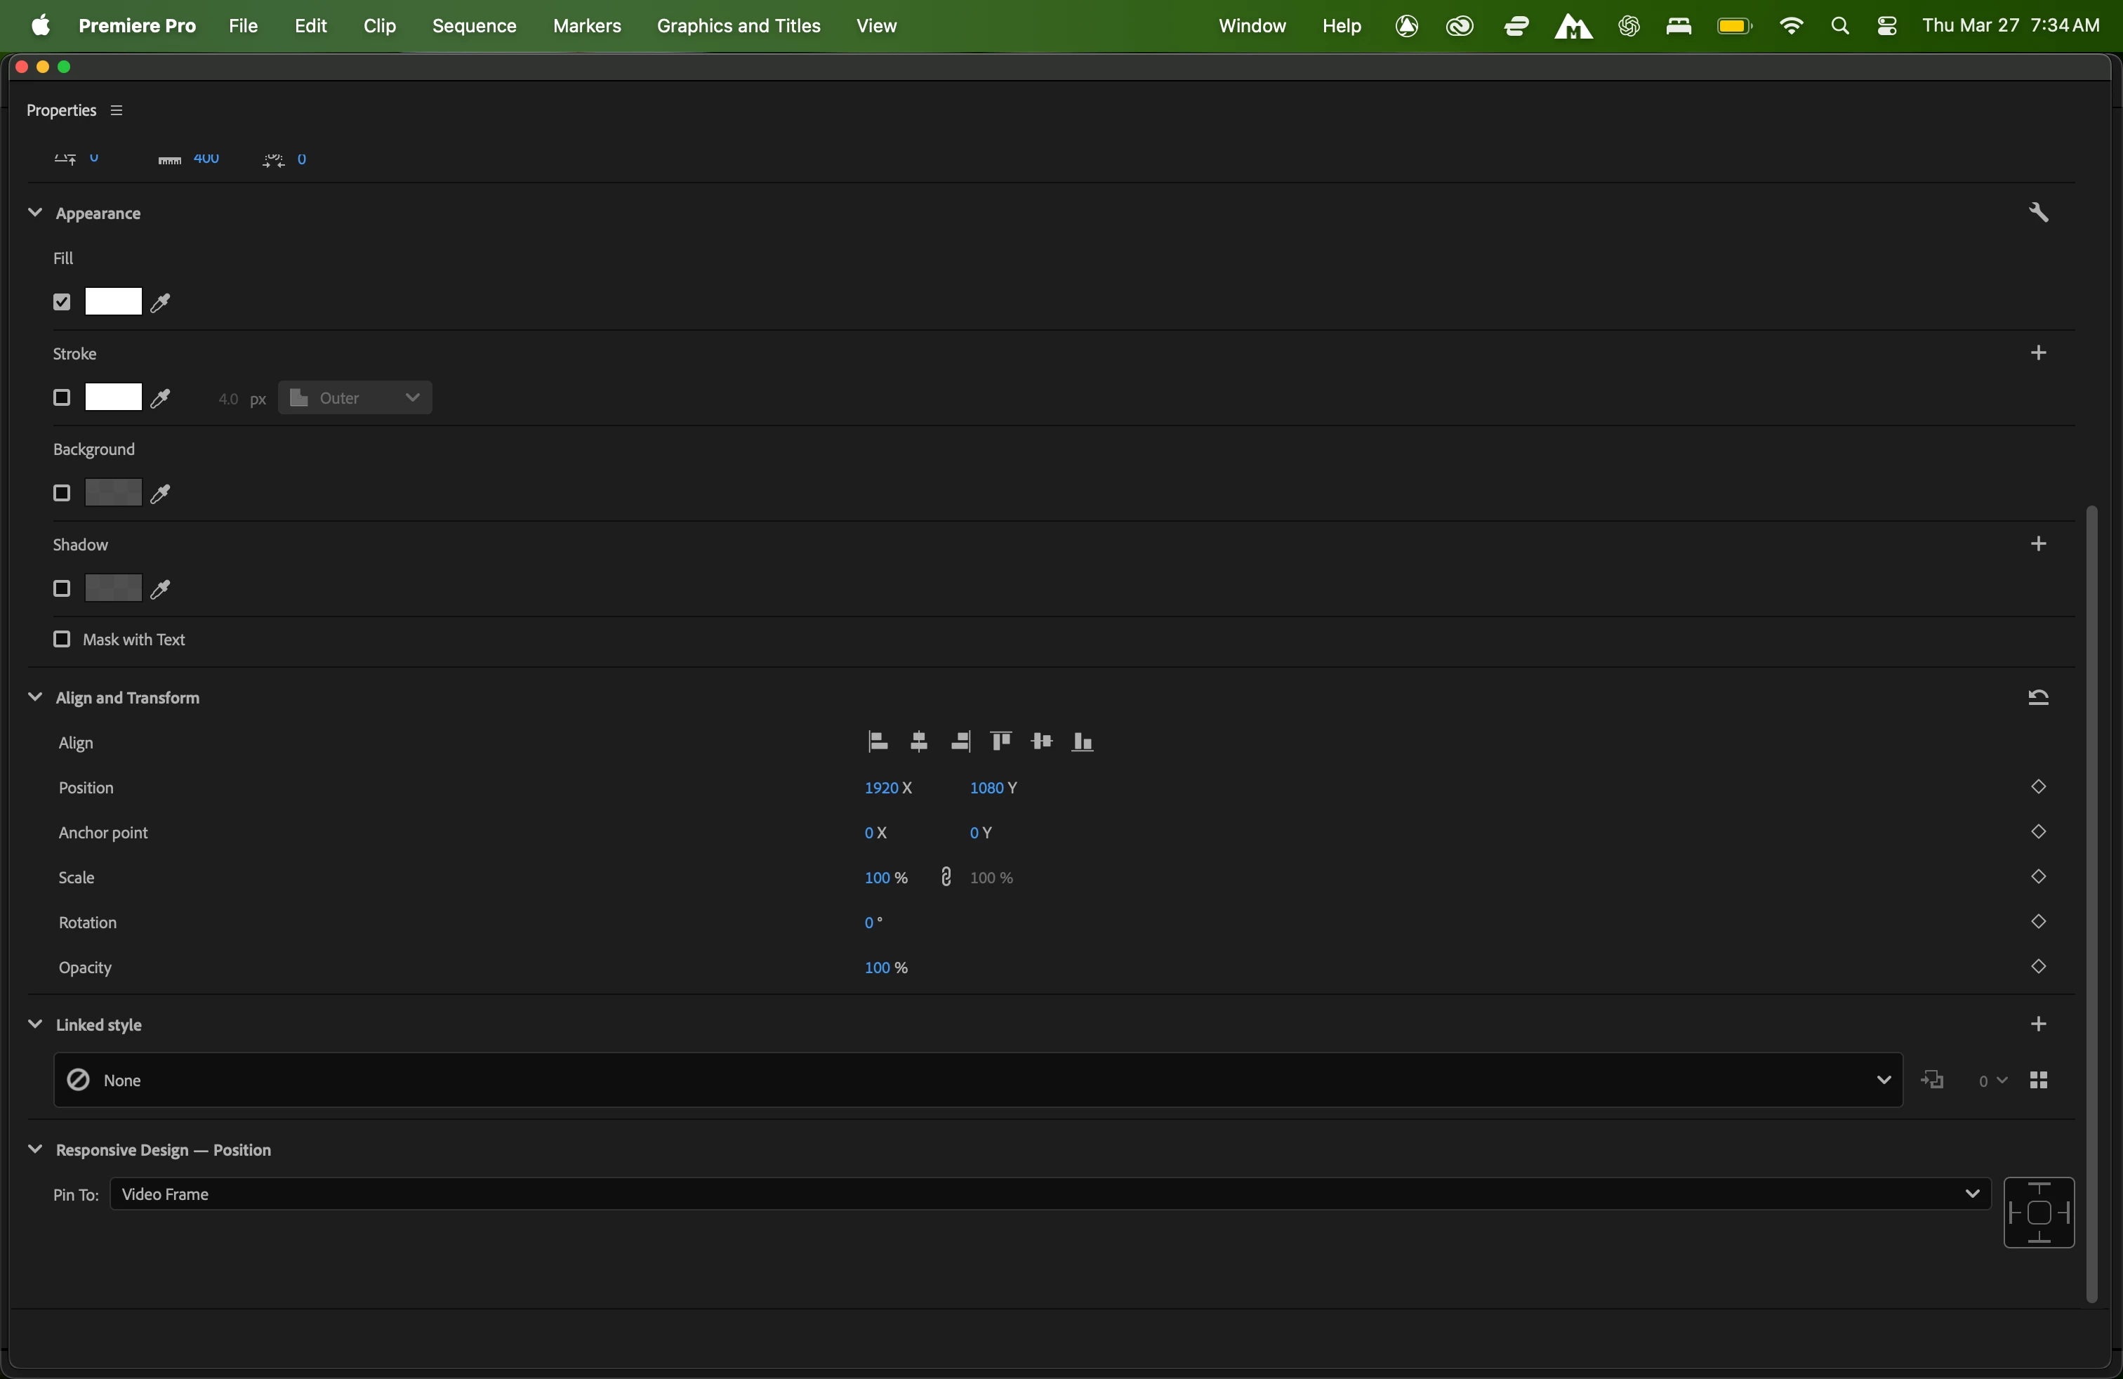Open the Sequence menu

pos(474,26)
